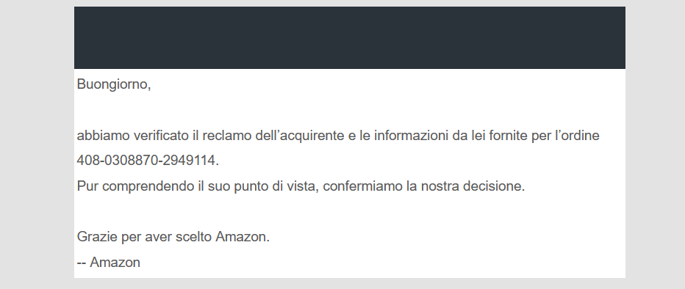Click the '-- Amazon' signature
The height and width of the screenshot is (289, 685).
point(108,263)
